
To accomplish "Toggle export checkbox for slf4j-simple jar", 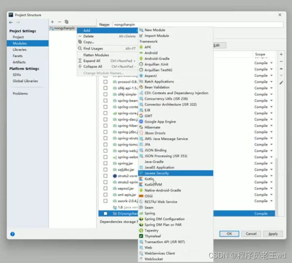I will pyautogui.click(x=105, y=94).
